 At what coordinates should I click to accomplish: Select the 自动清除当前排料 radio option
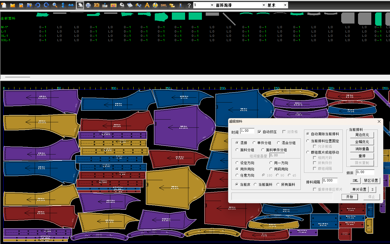point(308,134)
